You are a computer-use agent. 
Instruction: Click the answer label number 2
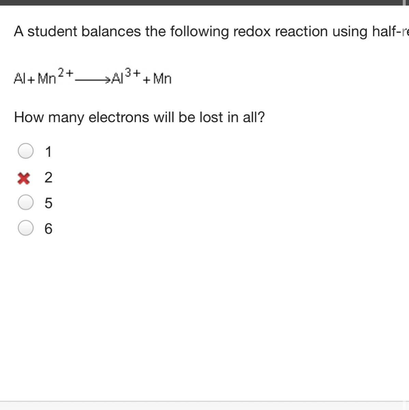pos(48,178)
